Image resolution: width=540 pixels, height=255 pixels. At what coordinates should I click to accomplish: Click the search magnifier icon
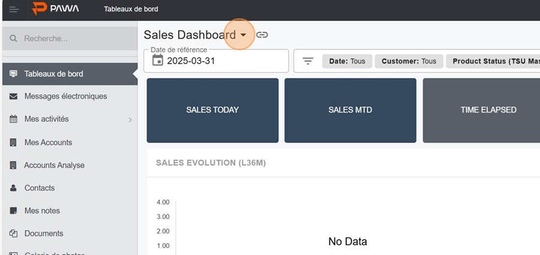pos(13,38)
